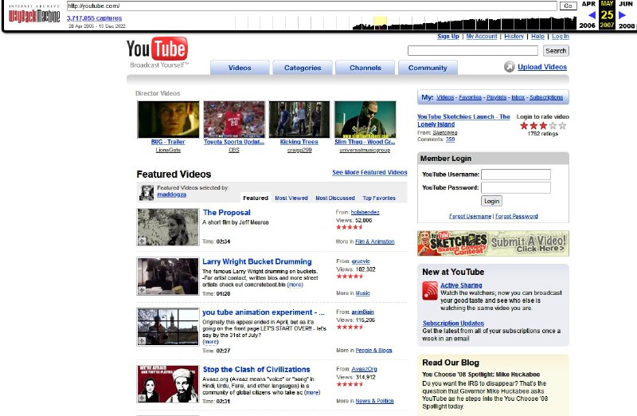This screenshot has width=637, height=416.
Task: Click the maddogza avatar icon
Action: 146,192
